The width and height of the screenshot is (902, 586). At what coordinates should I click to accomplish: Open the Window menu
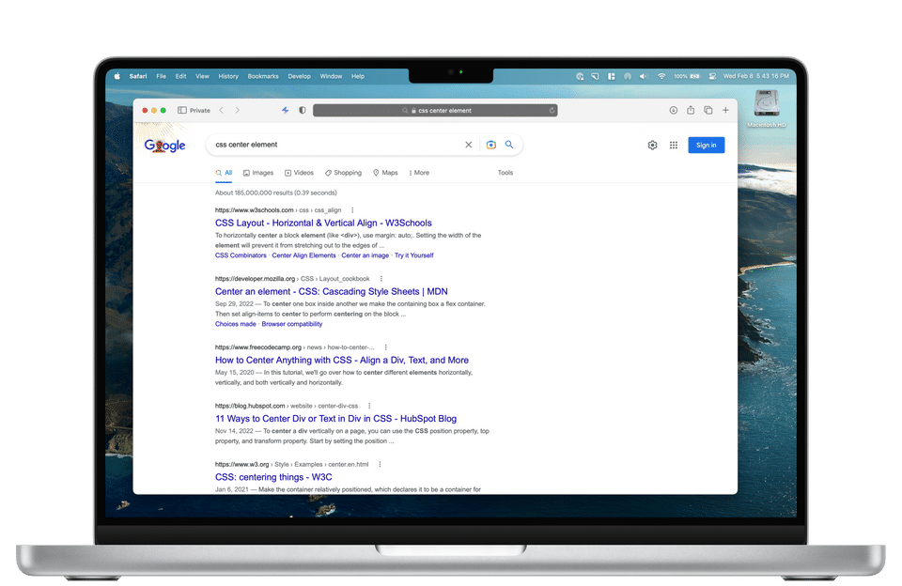(331, 76)
